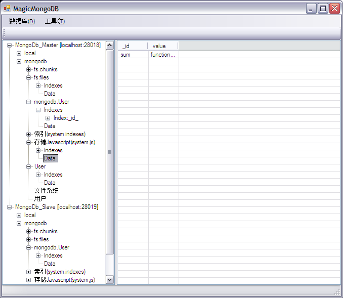
Task: Collapse mongodb.User under MongoDb_Master
Action: (x=28, y=102)
